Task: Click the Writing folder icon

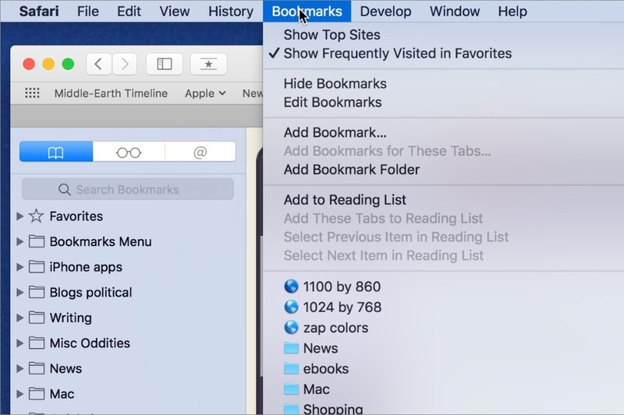Action: [x=37, y=318]
